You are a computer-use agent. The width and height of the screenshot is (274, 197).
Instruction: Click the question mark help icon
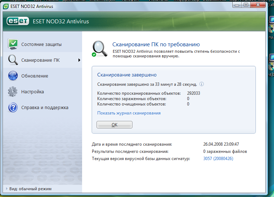13,107
